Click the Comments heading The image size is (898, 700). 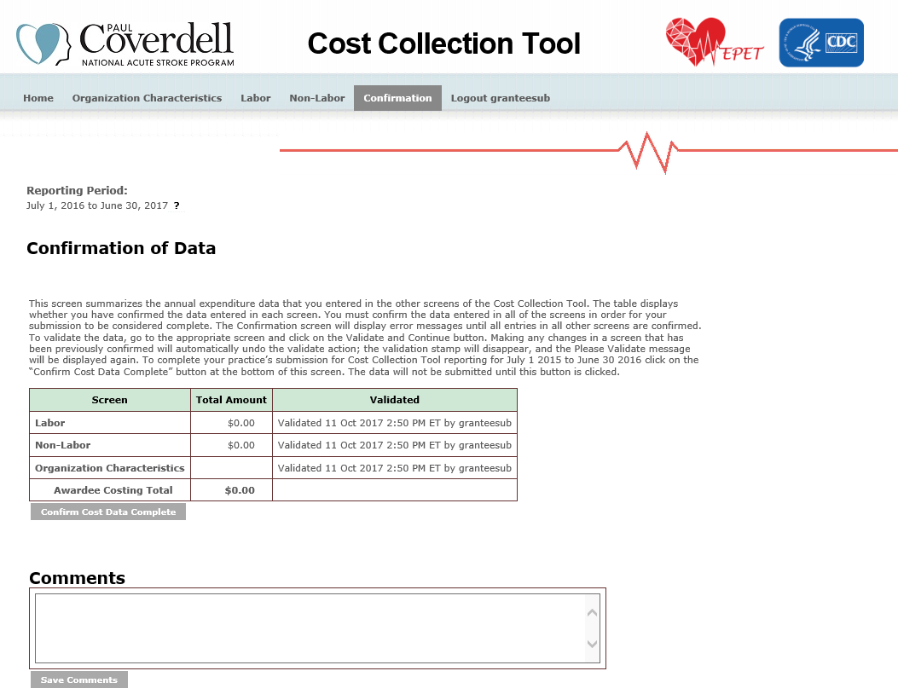pos(78,577)
